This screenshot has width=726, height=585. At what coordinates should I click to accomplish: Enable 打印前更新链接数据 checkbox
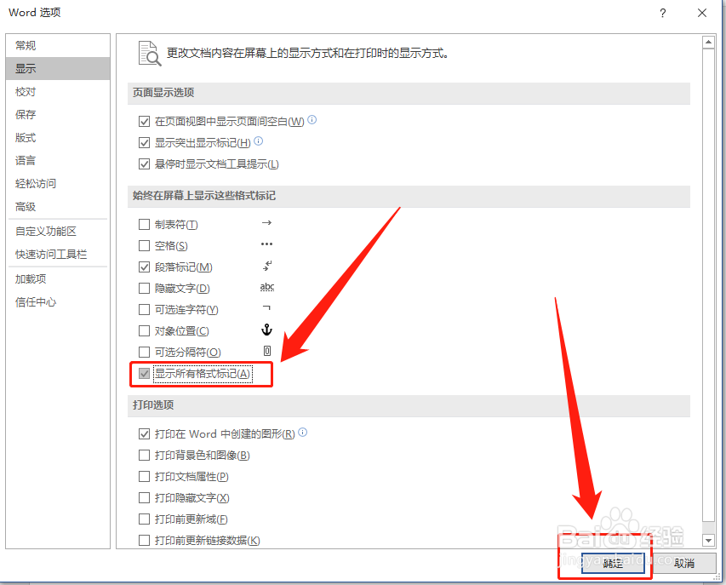click(x=144, y=540)
